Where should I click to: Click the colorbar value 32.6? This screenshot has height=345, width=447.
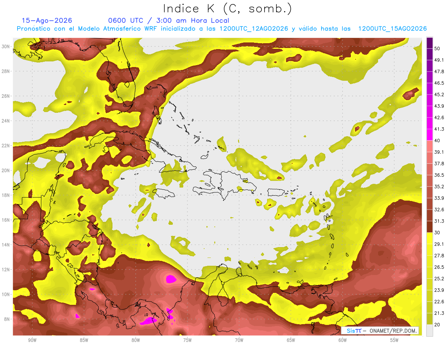click(x=439, y=210)
